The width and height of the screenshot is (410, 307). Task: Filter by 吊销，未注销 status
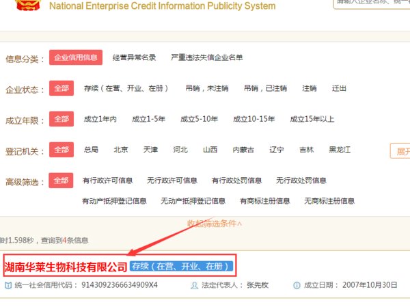point(207,88)
